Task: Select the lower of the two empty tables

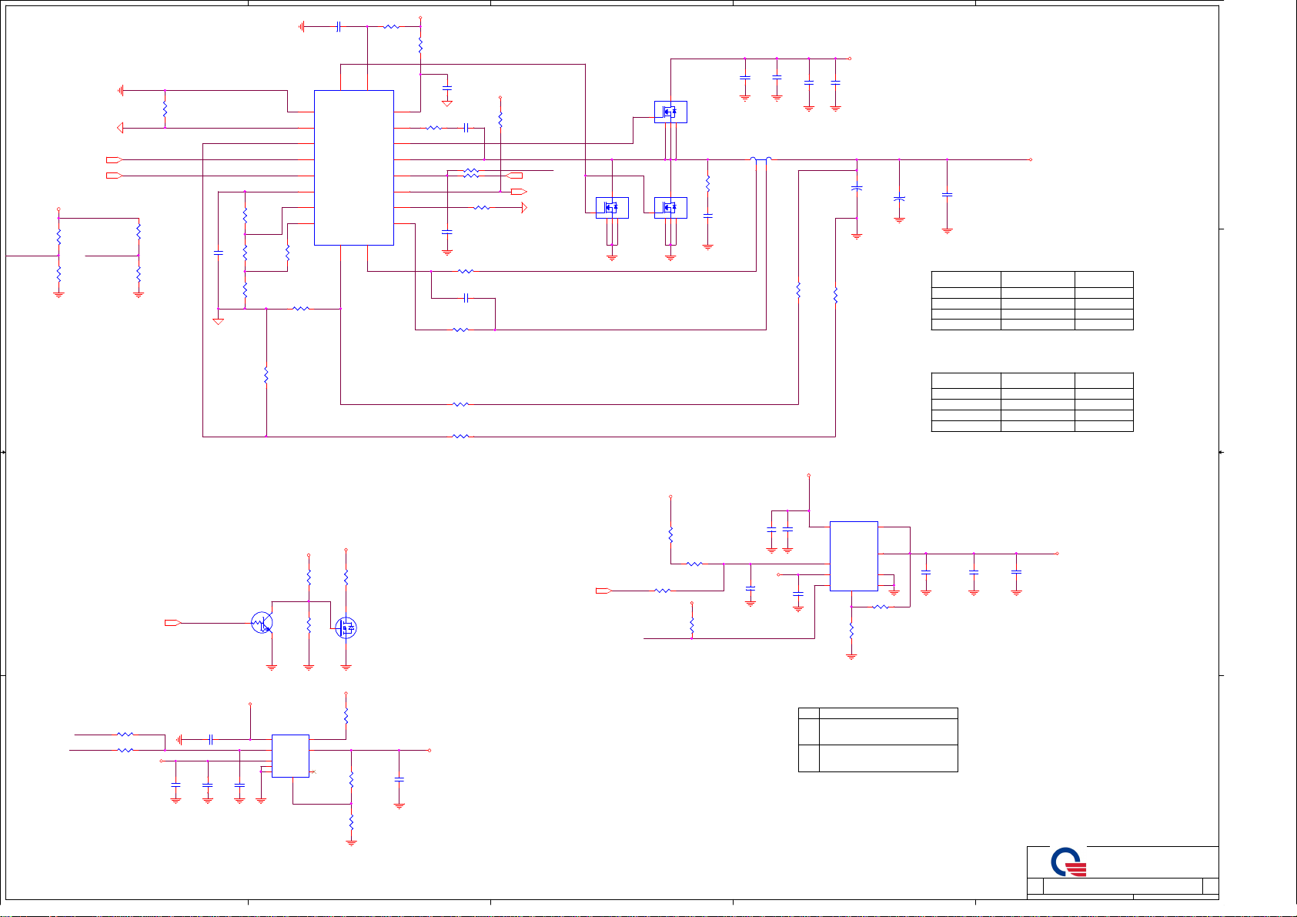Action: coord(1032,402)
